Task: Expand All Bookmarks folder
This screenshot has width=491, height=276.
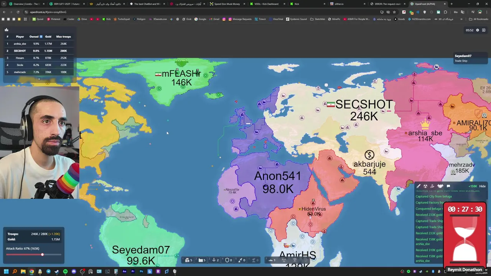Action: (478, 19)
